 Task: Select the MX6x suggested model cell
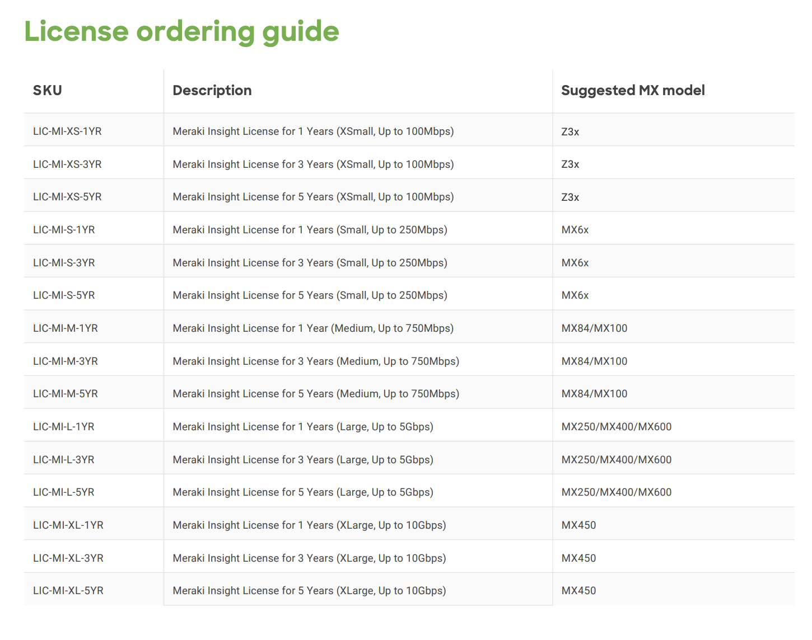[x=575, y=229]
